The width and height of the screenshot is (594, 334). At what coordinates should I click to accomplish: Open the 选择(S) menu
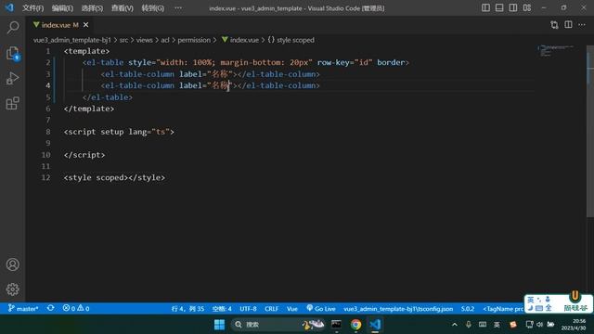(92, 8)
